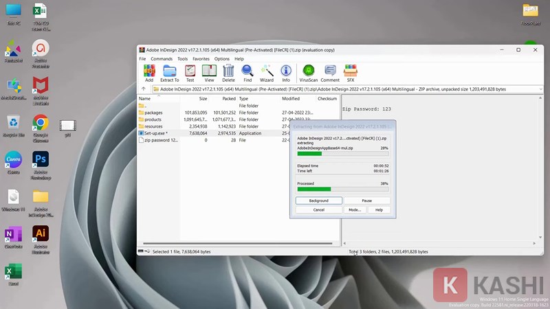This screenshot has height=309, width=550.
Task: Select the McAfee desktop icon
Action: (41, 91)
